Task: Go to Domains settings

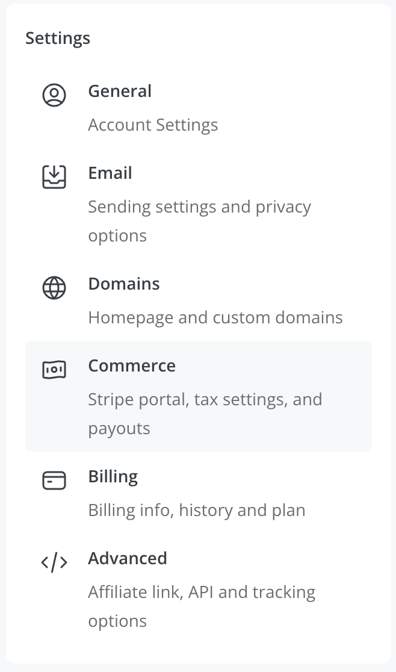Action: pyautogui.click(x=124, y=284)
